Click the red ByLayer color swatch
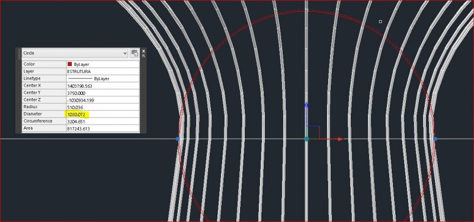The height and width of the screenshot is (222, 474). tap(69, 64)
